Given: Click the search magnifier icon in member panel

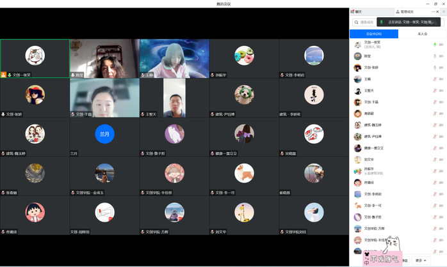Looking at the screenshot, I should click(357, 22).
